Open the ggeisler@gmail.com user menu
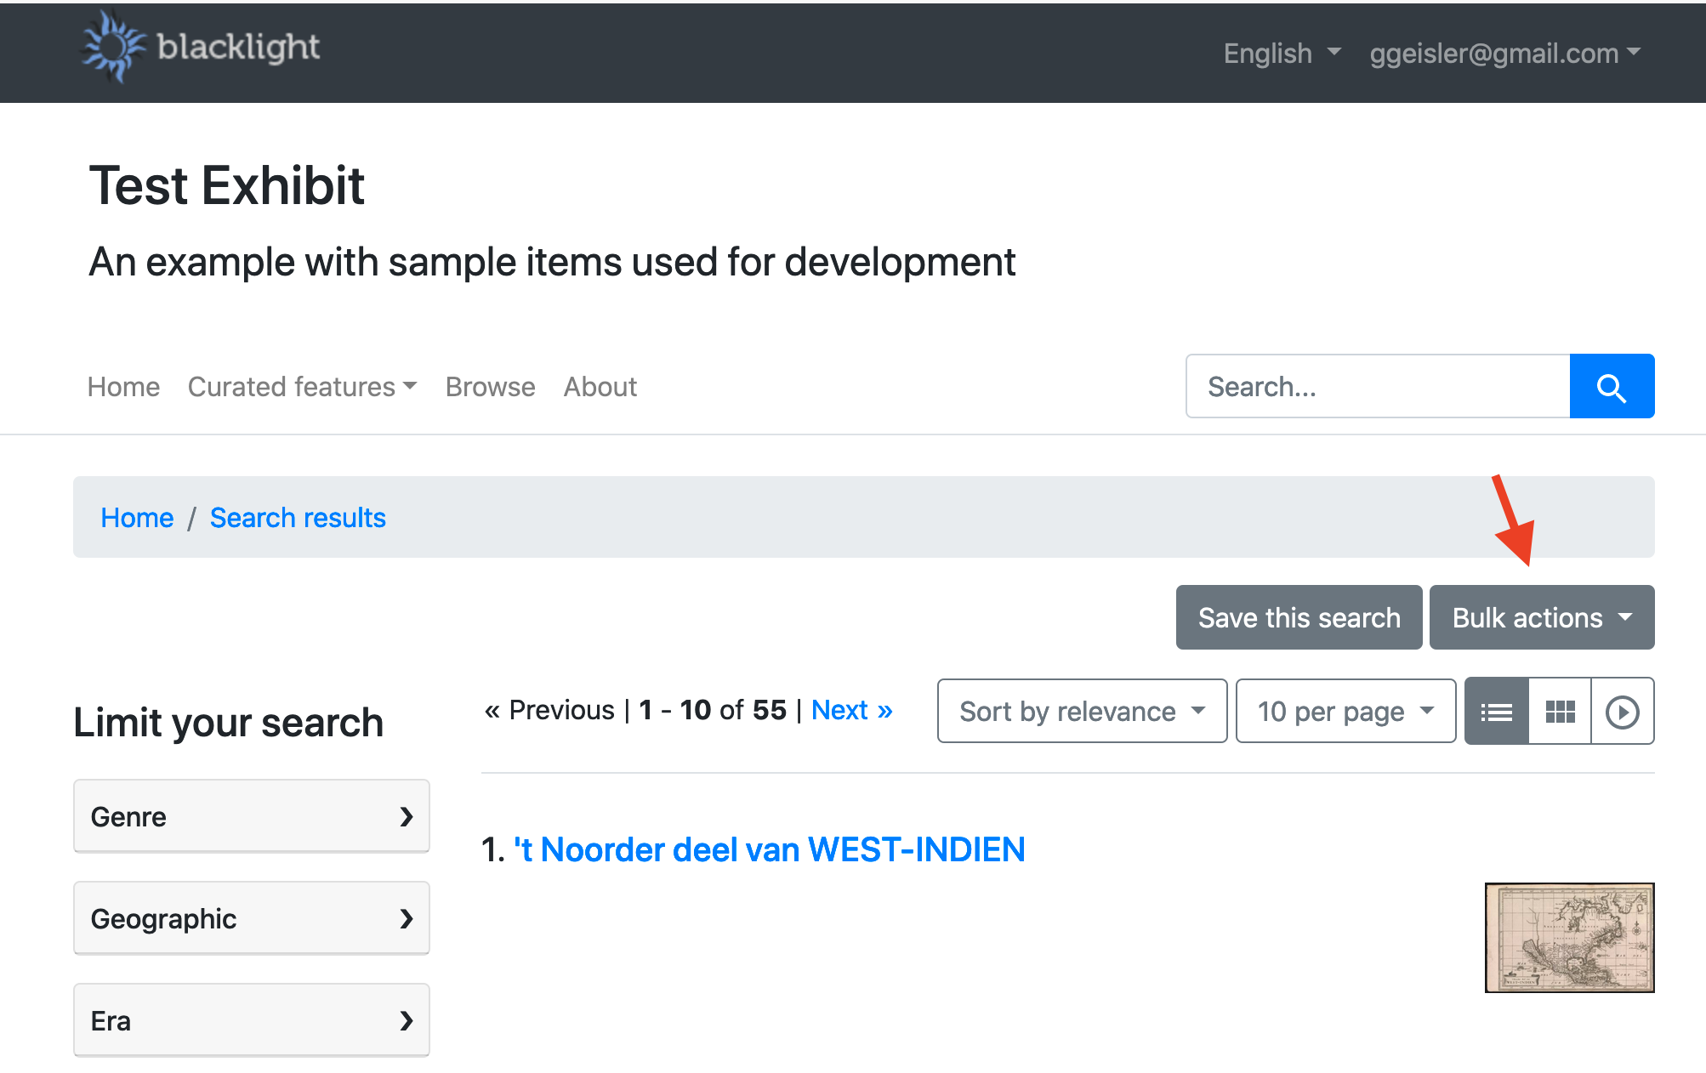The image size is (1706, 1073). (x=1504, y=54)
